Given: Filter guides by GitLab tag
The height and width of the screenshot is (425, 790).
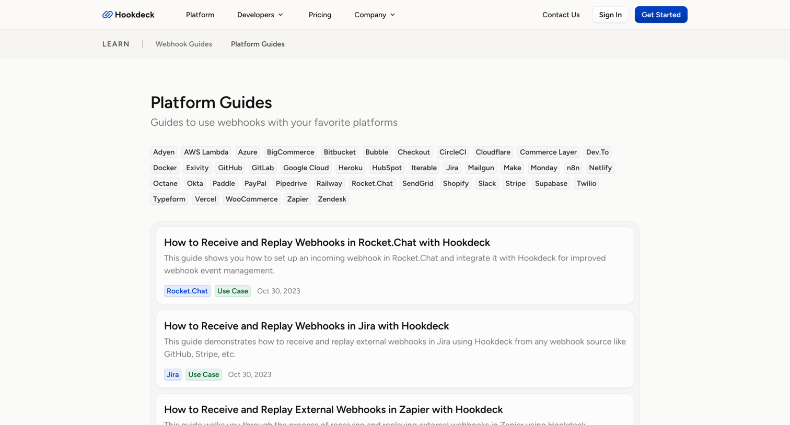Looking at the screenshot, I should click(263, 168).
